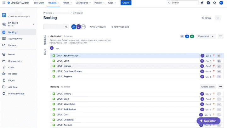This screenshot has height=128, width=227.
Task: Select the UI/UX: Add Review issue
Action: [x=137, y=109]
